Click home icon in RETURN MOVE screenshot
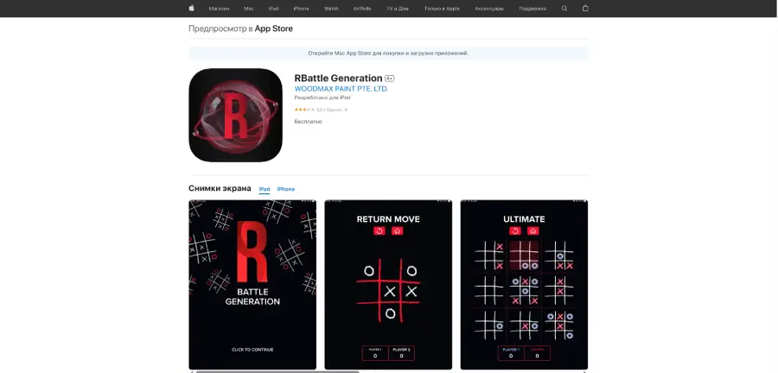 397,231
